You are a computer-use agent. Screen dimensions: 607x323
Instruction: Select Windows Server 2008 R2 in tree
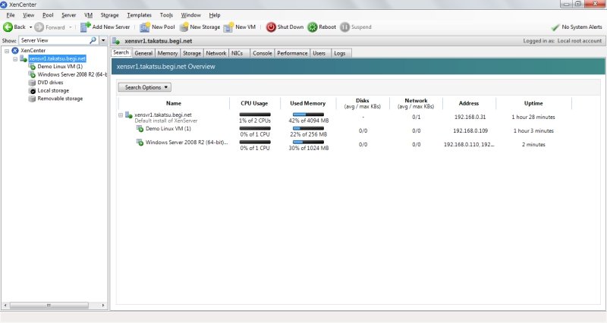pyautogui.click(x=72, y=74)
